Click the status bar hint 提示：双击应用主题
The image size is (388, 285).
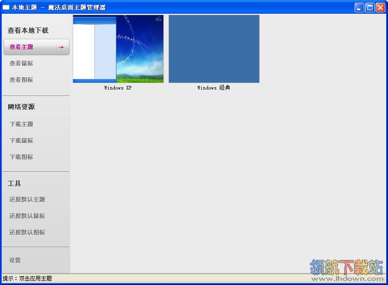point(27,279)
